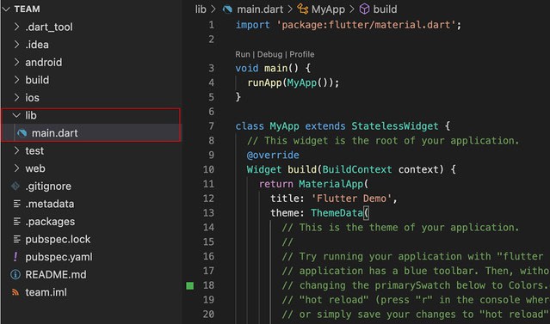The width and height of the screenshot is (550, 324).
Task: Open the .metadata file
Action: 49,204
